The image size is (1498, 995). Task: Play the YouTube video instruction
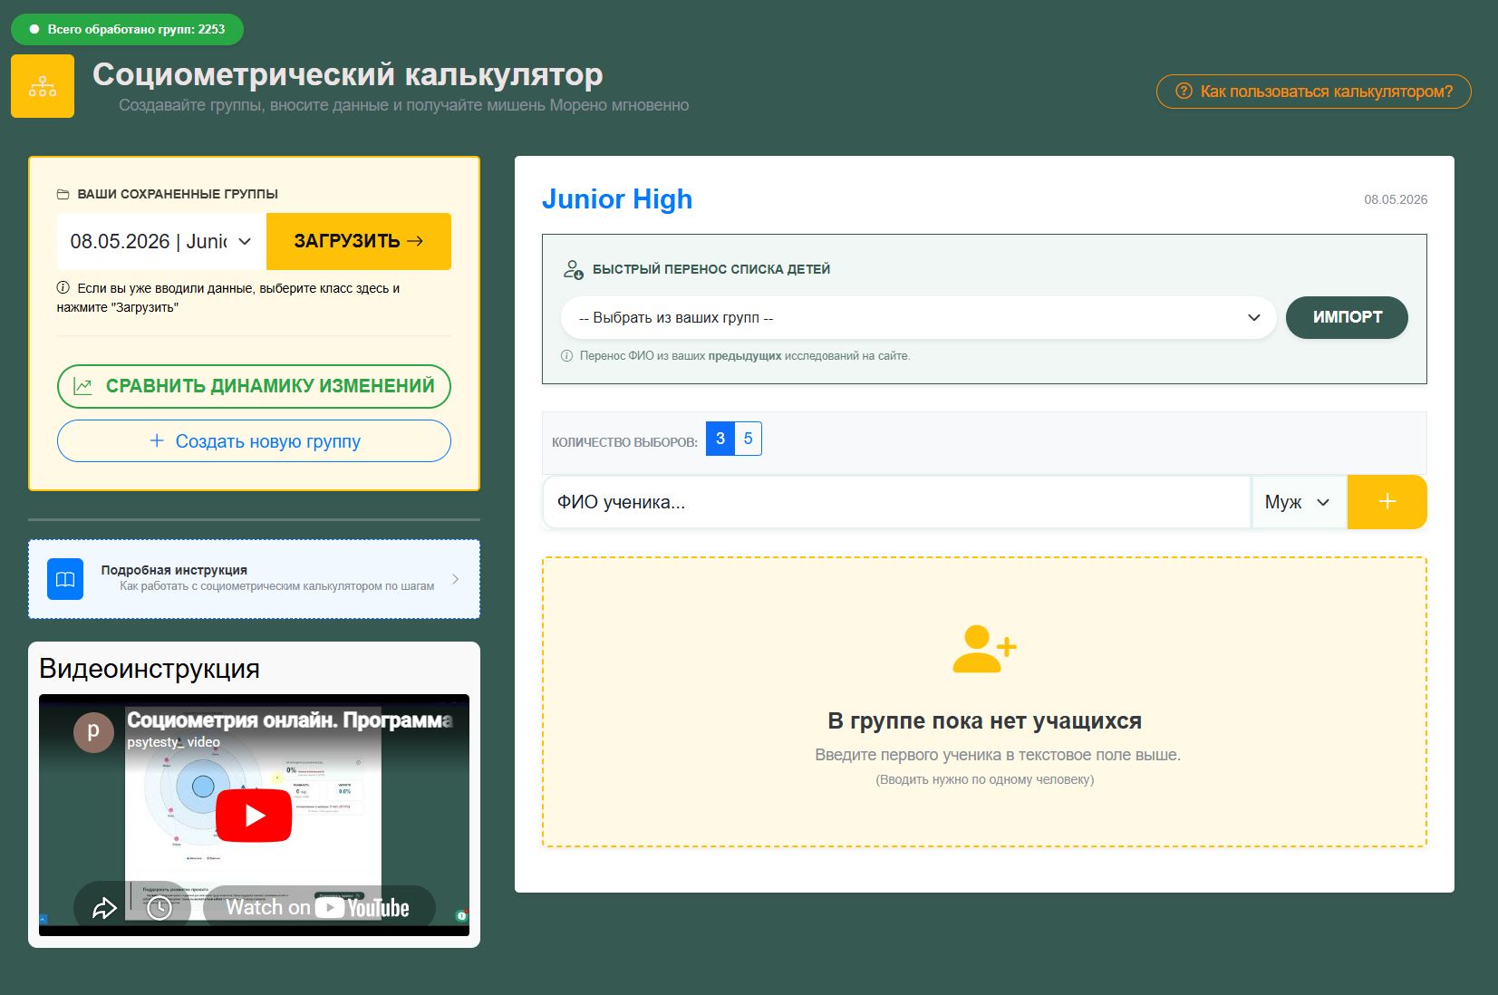254,816
